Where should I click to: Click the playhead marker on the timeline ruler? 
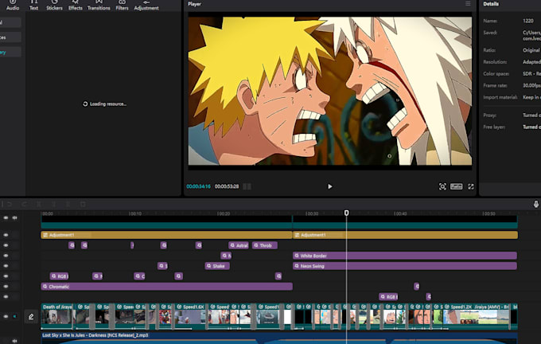click(346, 213)
